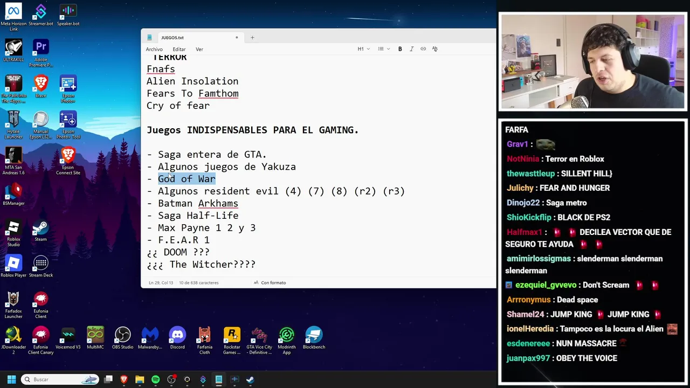Open Hytale Launcher desktop icon
Viewport: 690px width, 388px height.
coord(13,125)
